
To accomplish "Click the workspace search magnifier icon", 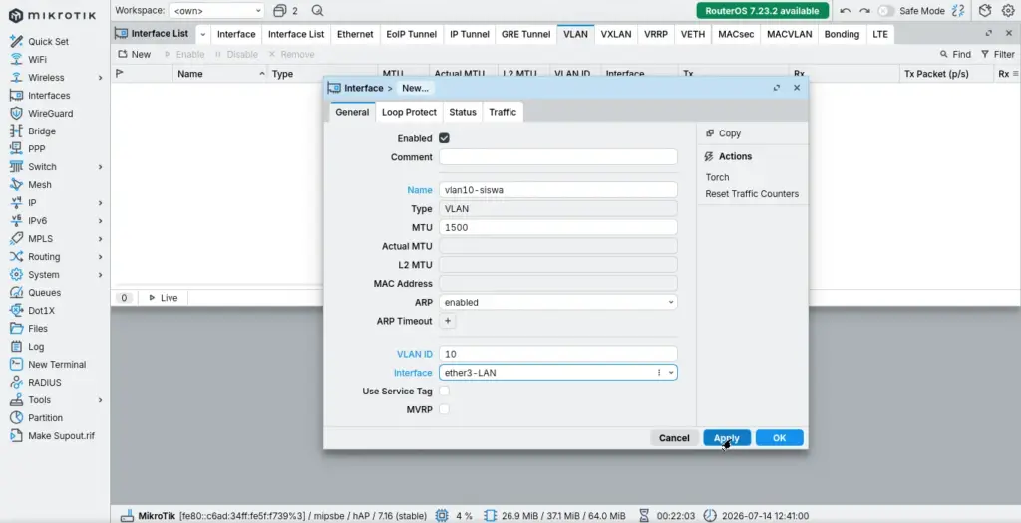I will pyautogui.click(x=317, y=10).
